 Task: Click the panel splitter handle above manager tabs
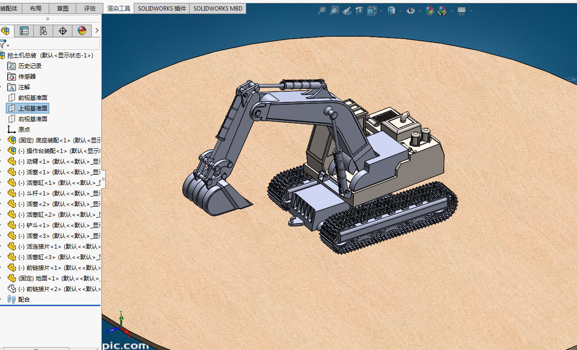click(47, 19)
